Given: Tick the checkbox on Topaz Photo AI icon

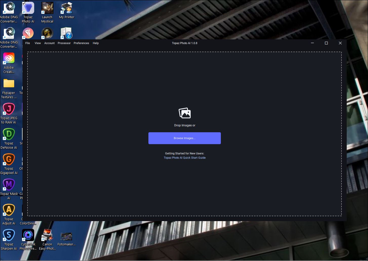Looking at the screenshot, I should click(24, 3).
